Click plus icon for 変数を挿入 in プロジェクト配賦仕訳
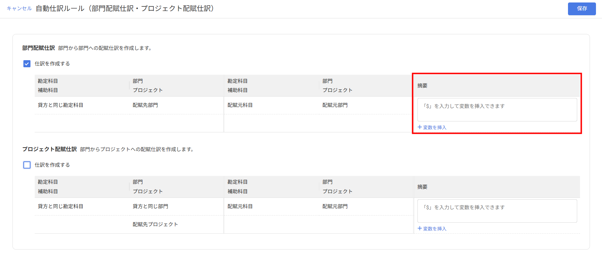Viewport: 602px width, 257px height. pyautogui.click(x=420, y=229)
